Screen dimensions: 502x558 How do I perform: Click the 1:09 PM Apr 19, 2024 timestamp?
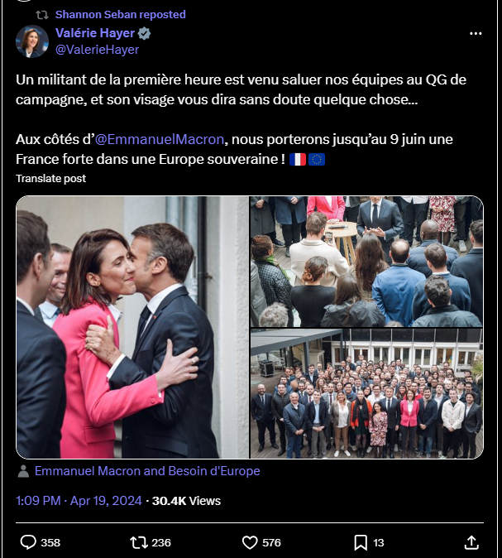point(79,501)
